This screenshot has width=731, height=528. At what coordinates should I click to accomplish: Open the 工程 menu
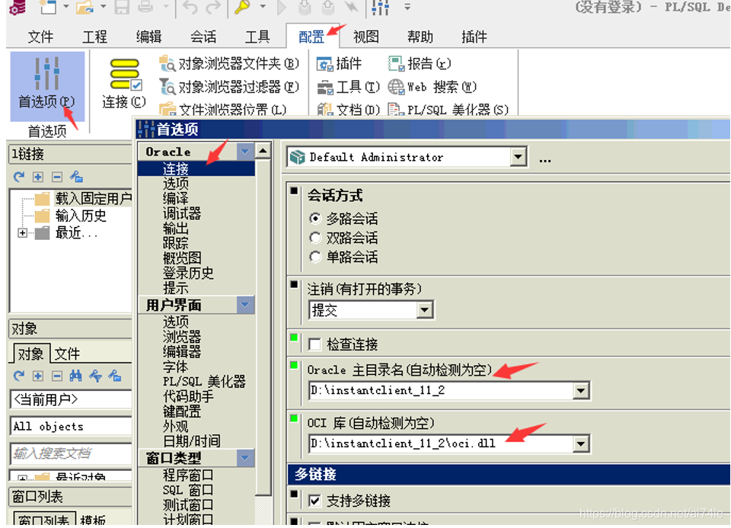94,37
